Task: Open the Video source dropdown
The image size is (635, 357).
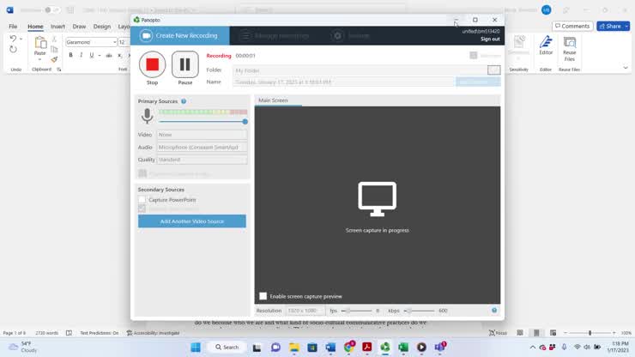Action: [x=202, y=135]
